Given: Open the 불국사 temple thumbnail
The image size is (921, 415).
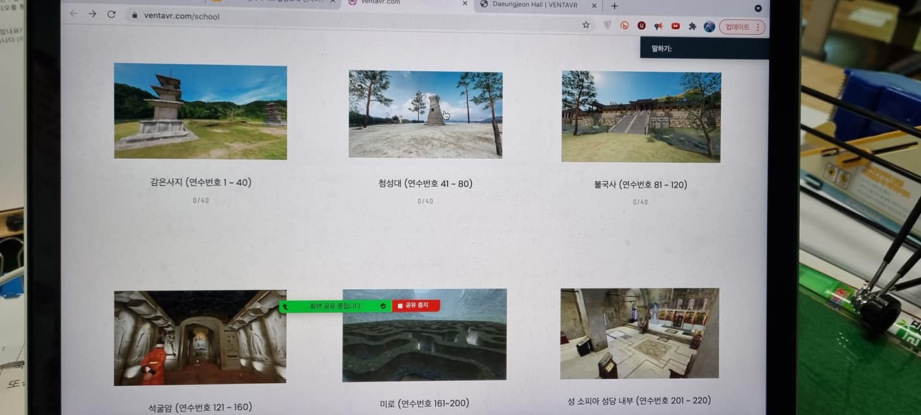Looking at the screenshot, I should point(641,117).
